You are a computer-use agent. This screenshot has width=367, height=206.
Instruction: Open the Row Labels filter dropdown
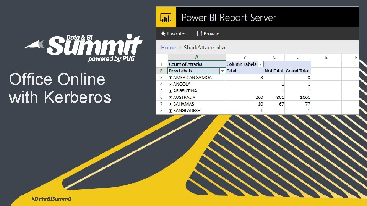click(222, 71)
